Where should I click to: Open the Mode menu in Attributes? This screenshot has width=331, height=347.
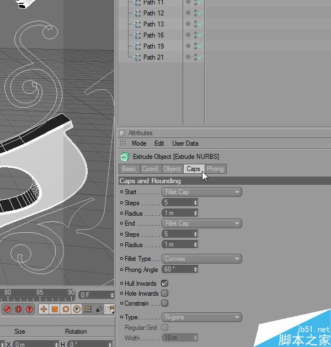(139, 143)
